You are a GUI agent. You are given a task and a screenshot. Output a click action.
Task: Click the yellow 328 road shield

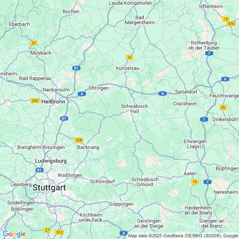click(79, 140)
